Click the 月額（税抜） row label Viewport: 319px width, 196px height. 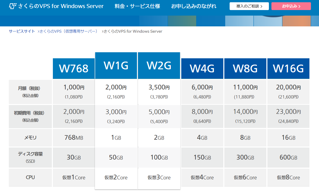[29, 88]
